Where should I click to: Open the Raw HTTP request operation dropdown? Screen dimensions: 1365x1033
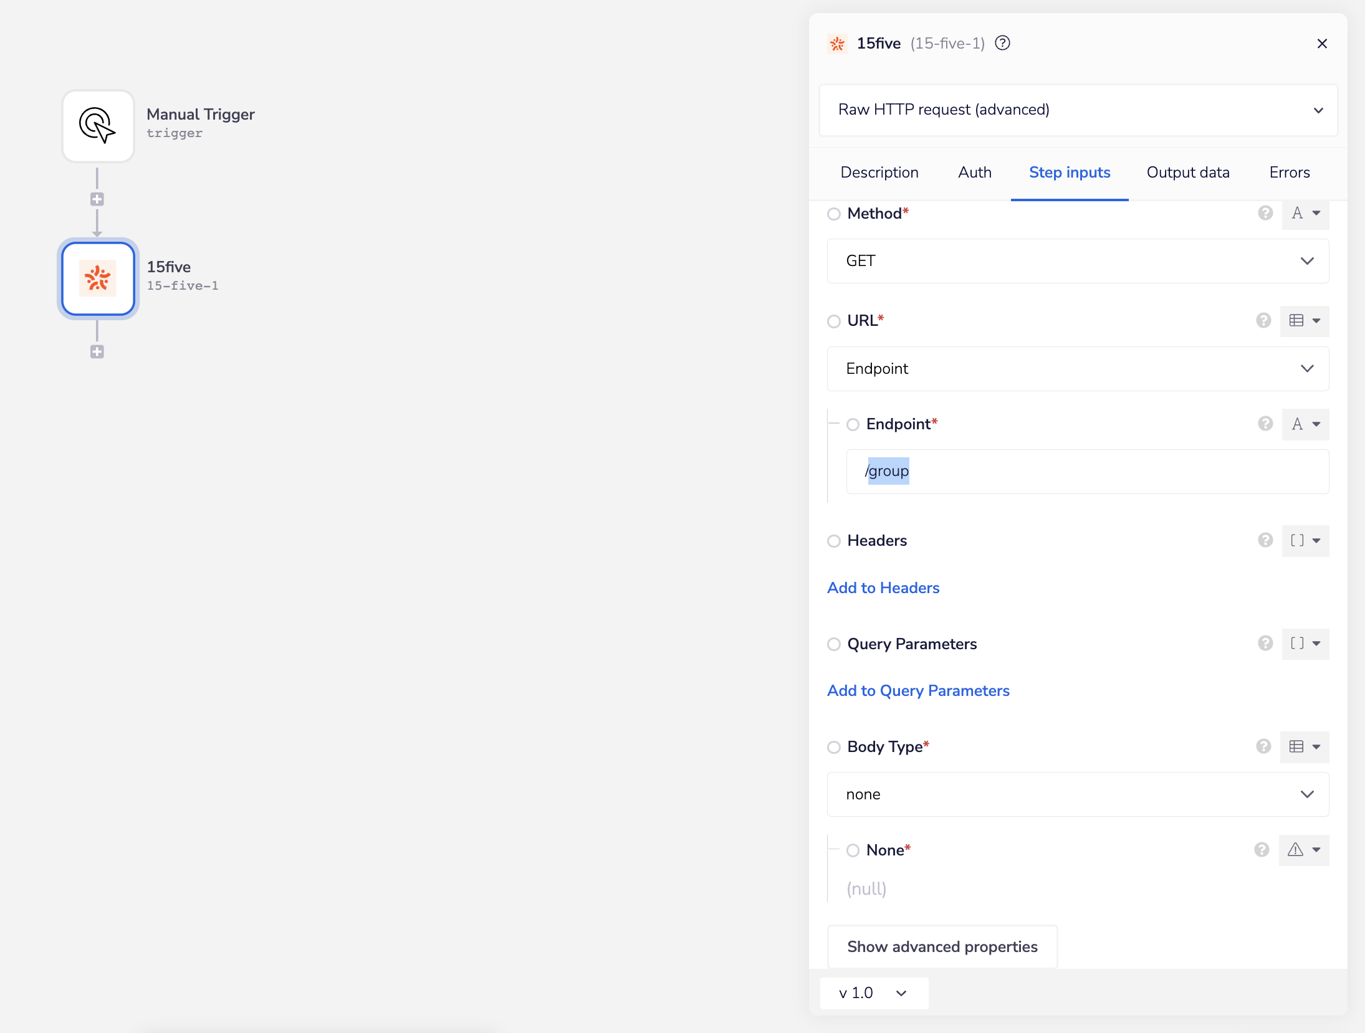(x=1078, y=110)
